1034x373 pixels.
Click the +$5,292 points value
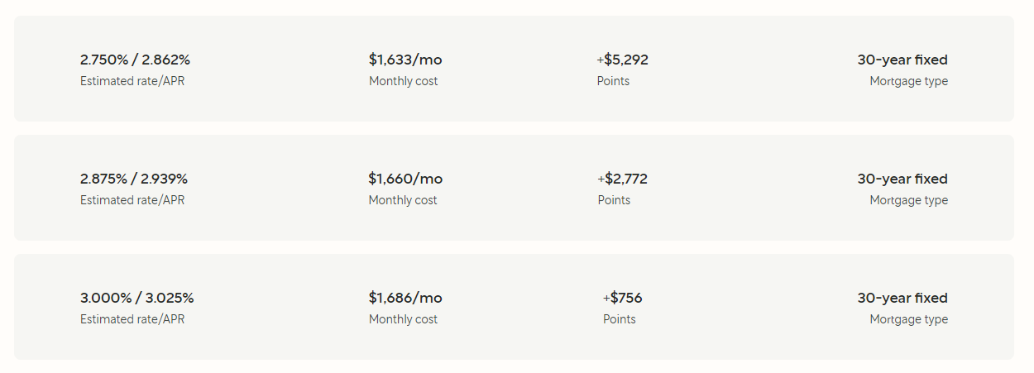(622, 60)
